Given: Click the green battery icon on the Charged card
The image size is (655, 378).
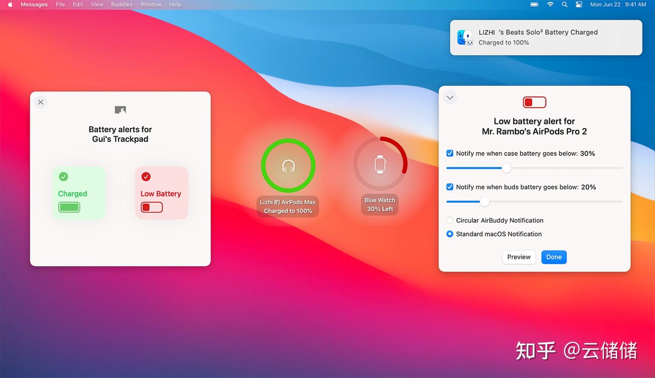Looking at the screenshot, I should coord(69,207).
